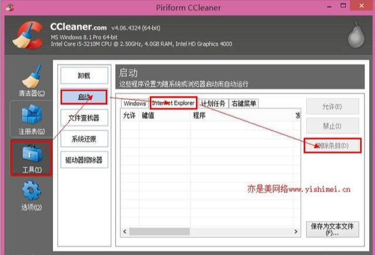Select the Startup (启动) tool
The height and width of the screenshot is (255, 375).
tap(84, 97)
